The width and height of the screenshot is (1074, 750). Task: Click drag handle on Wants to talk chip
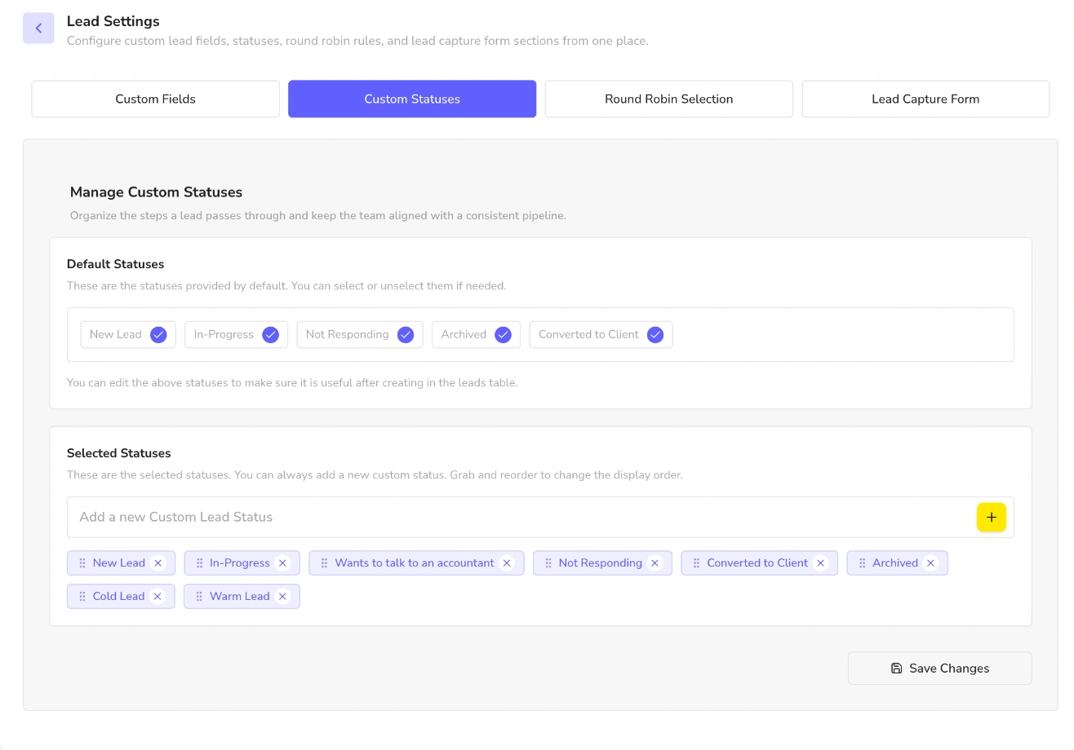click(324, 563)
